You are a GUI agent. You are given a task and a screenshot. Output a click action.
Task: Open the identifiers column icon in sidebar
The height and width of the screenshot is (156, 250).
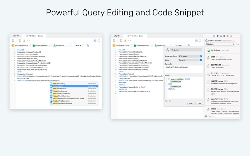pyautogui.click(x=224, y=36)
